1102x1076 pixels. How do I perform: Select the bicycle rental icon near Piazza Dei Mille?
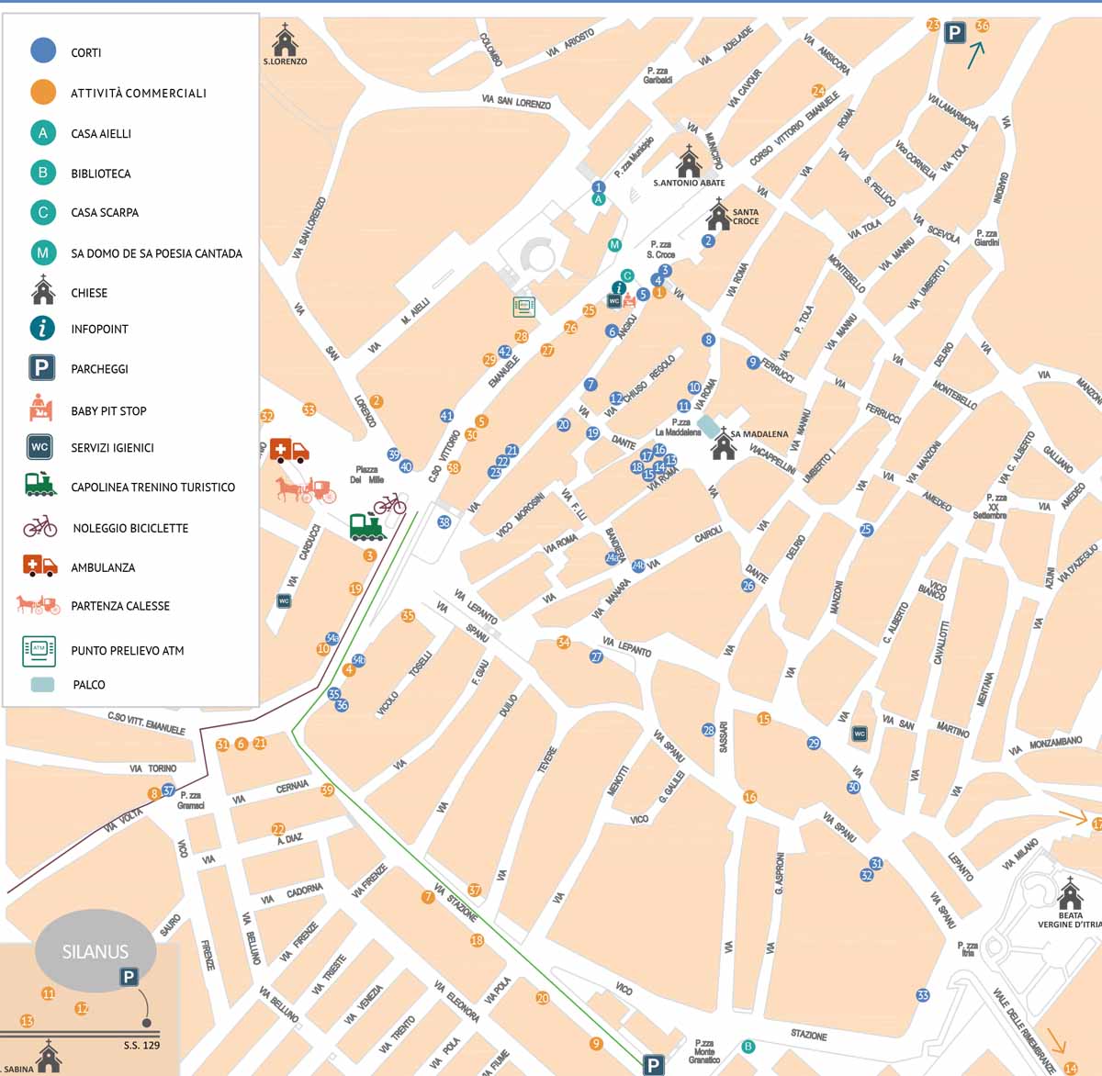coord(389,503)
